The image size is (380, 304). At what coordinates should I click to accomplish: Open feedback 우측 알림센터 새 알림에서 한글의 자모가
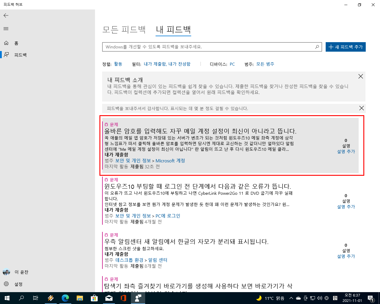(x=186, y=241)
